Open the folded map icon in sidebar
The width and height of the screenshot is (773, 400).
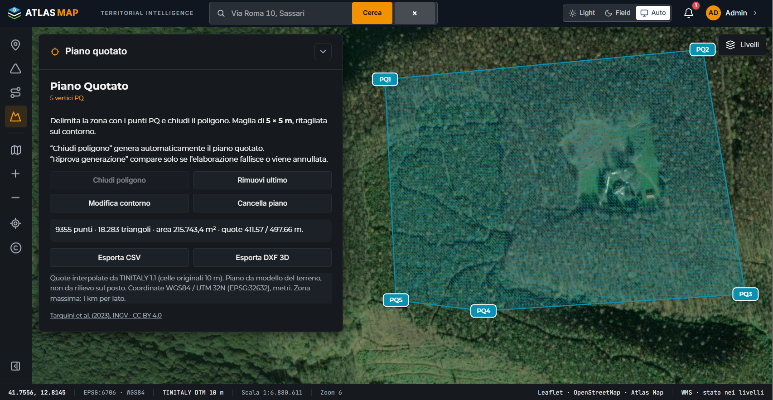(x=15, y=150)
